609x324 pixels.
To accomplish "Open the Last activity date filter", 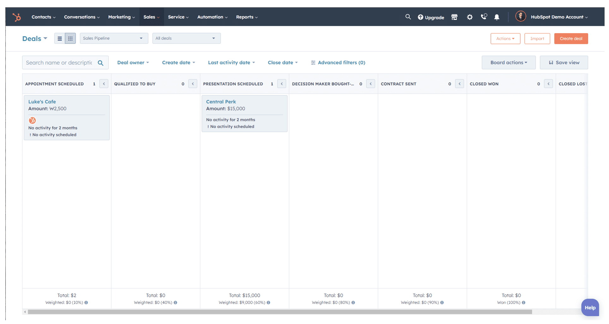I will click(231, 63).
